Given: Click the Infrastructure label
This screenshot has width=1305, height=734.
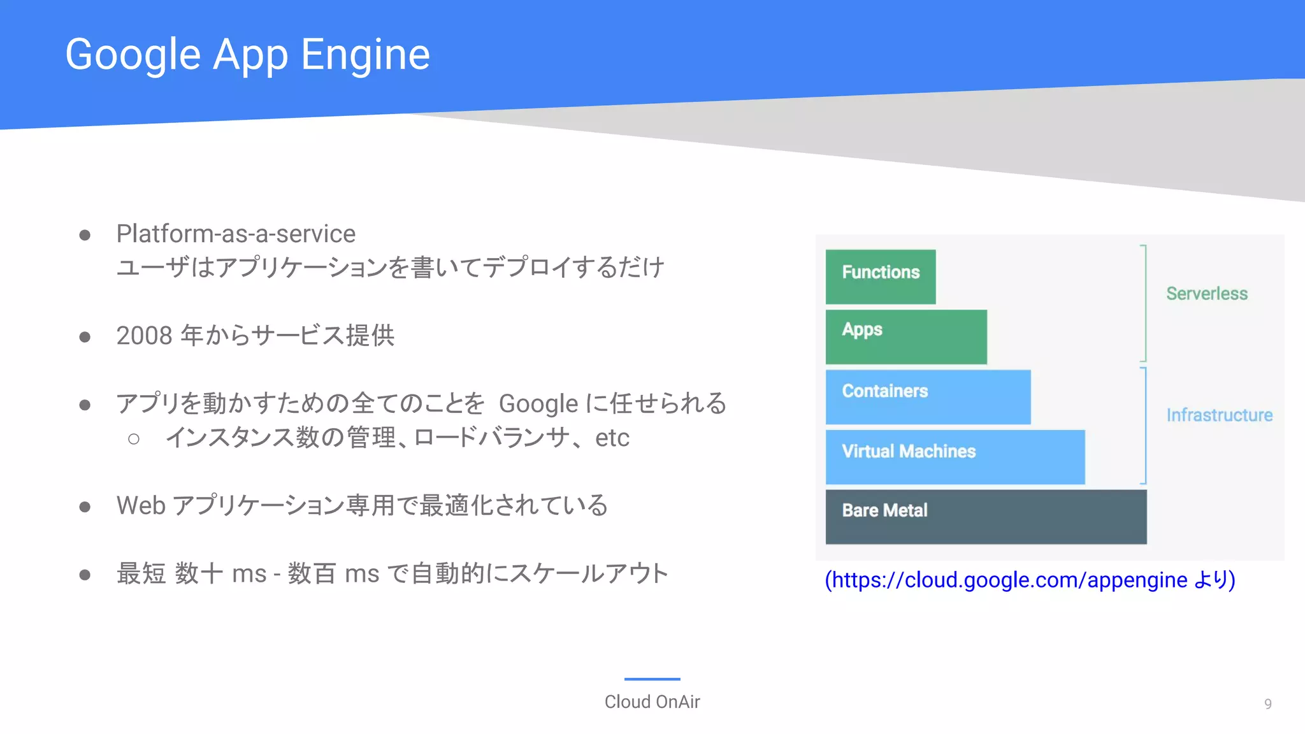Looking at the screenshot, I should point(1219,415).
